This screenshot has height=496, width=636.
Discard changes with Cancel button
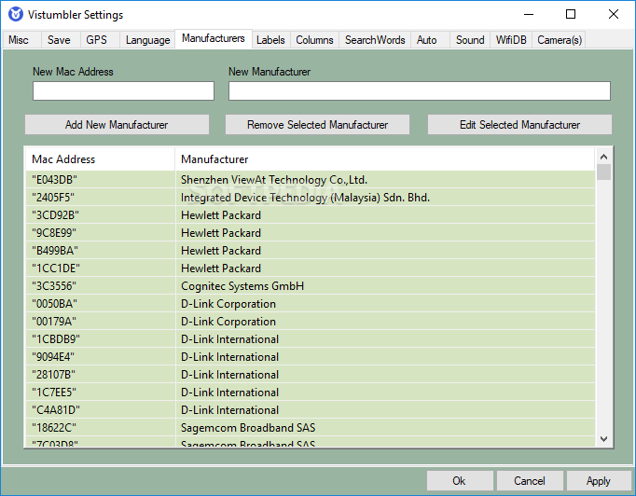[x=530, y=480]
